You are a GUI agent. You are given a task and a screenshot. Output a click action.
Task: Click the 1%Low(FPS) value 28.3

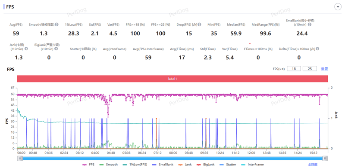(x=74, y=34)
